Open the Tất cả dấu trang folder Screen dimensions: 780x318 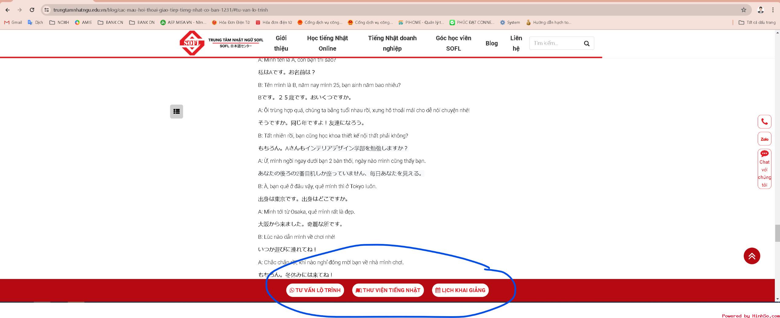(x=757, y=22)
